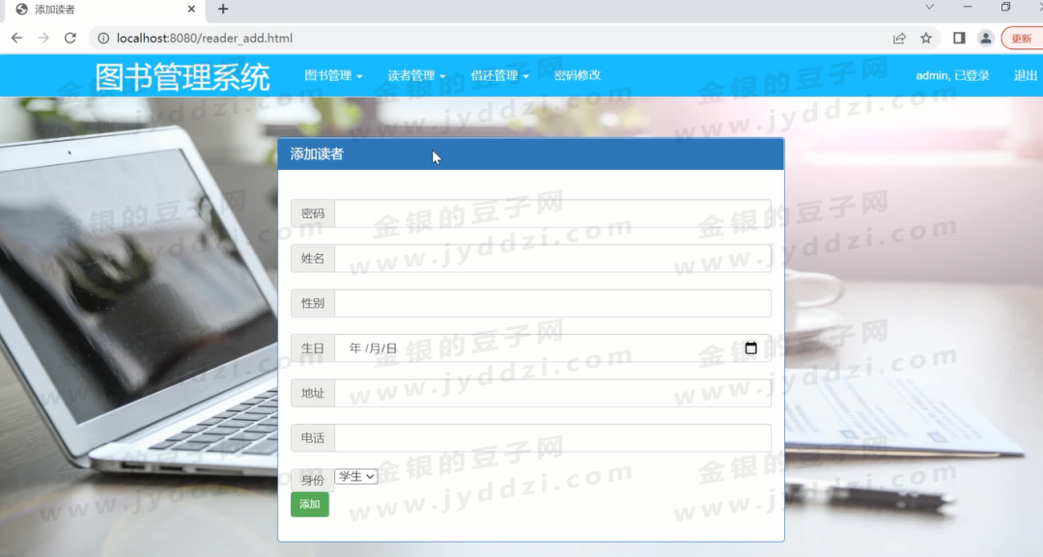
Task: Open the birthday calendar picker icon
Action: [x=751, y=348]
